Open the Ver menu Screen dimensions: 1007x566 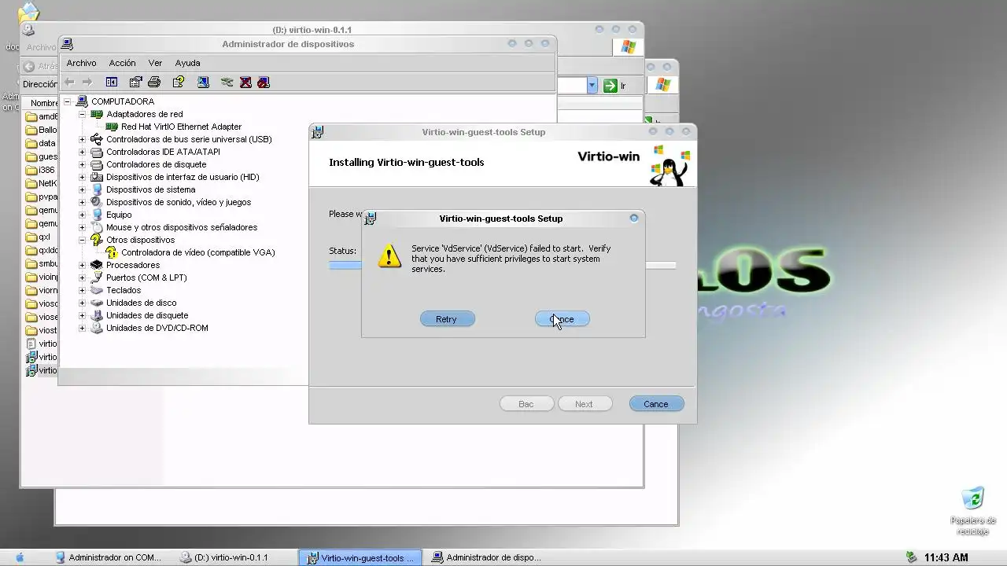155,63
